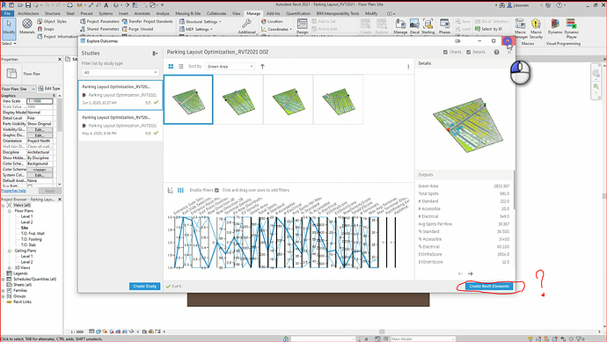
Task: Expand 3D Views tree node
Action: (x=10, y=268)
